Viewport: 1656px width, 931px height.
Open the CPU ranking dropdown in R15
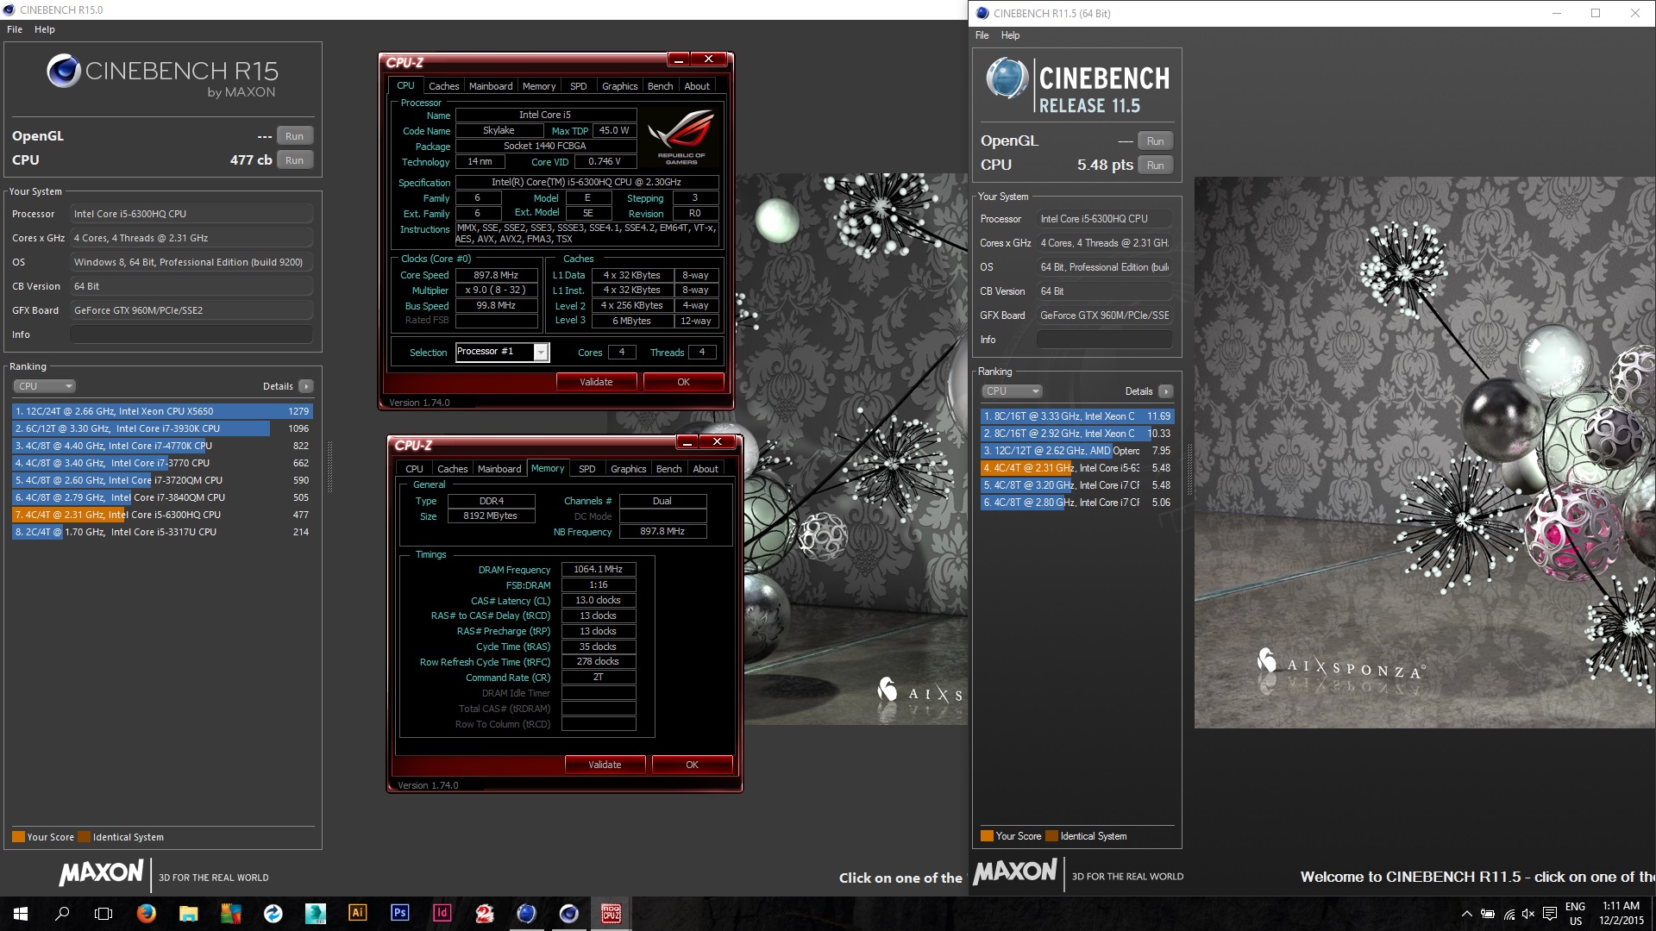pos(45,386)
